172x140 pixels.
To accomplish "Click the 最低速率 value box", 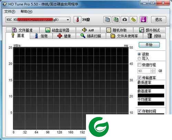I will point(151,87).
